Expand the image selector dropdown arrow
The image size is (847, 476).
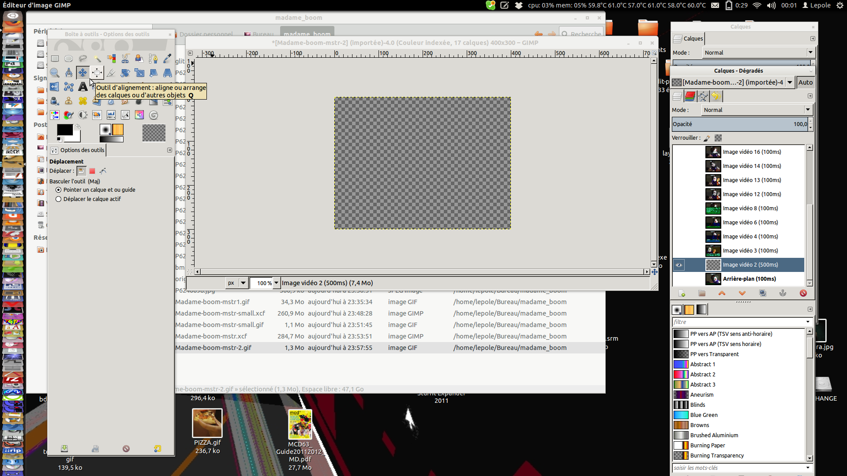[x=790, y=82]
